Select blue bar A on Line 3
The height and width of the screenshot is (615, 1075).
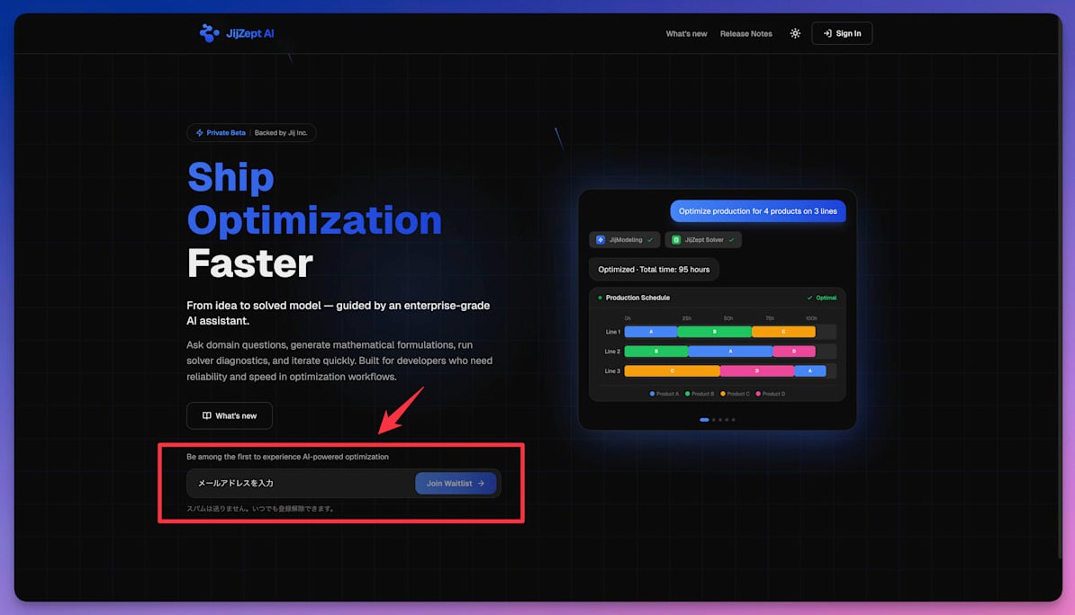pyautogui.click(x=809, y=371)
